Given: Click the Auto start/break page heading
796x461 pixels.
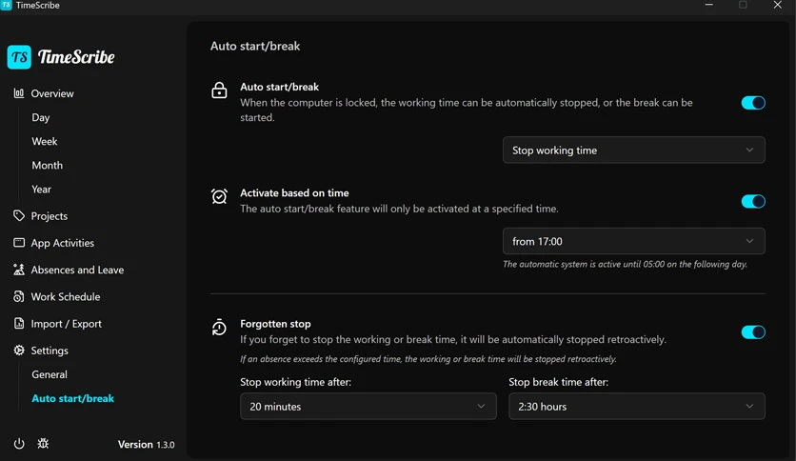Looking at the screenshot, I should (255, 46).
